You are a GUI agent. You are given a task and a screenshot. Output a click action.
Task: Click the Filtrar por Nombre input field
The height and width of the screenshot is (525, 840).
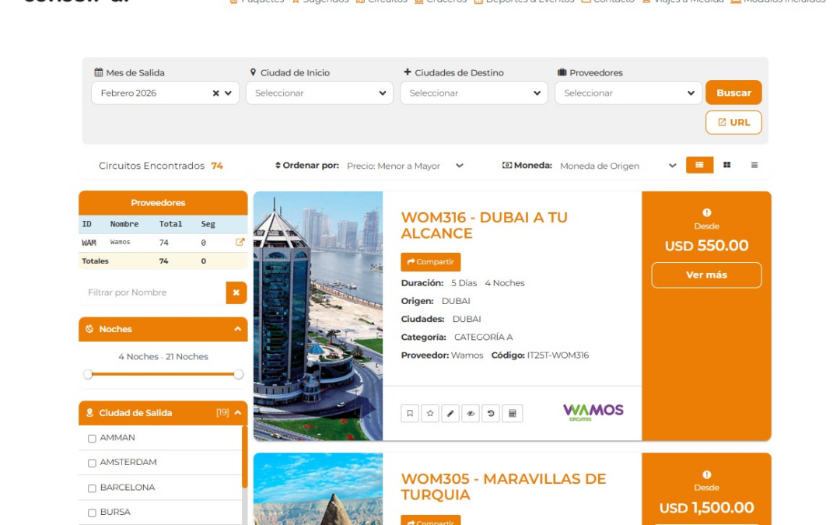152,292
